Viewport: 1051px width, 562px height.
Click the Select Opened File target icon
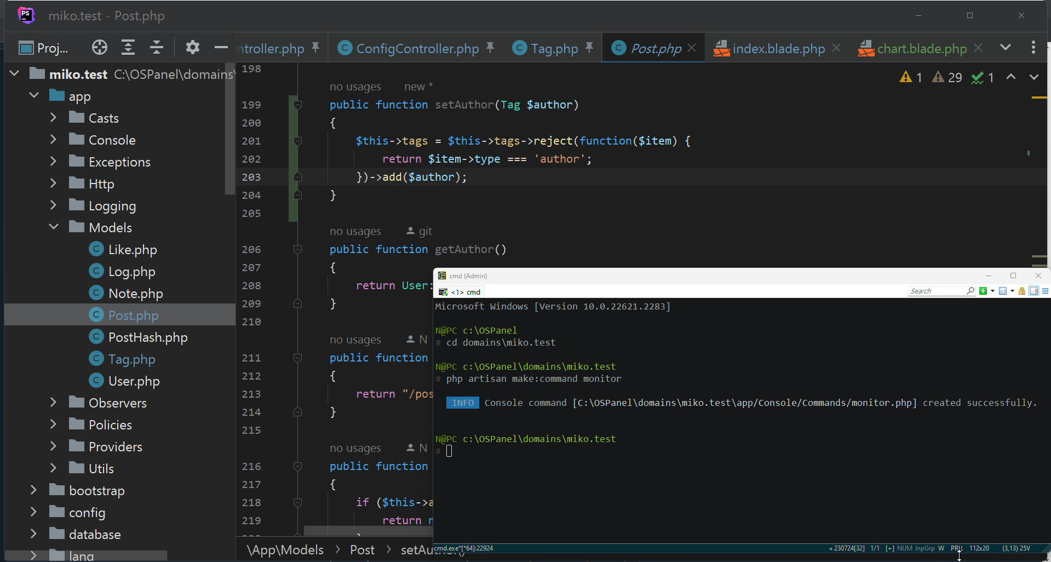click(x=100, y=48)
